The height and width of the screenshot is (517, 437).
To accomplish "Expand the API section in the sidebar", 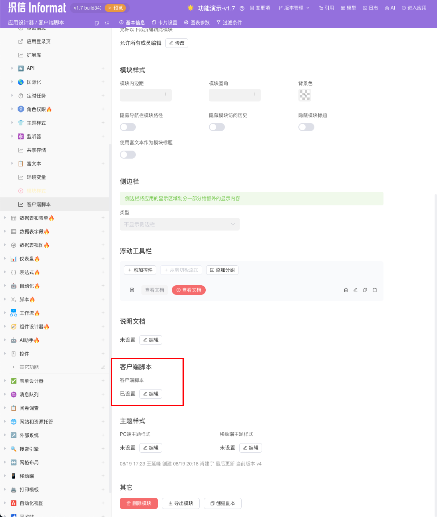I will tap(12, 68).
